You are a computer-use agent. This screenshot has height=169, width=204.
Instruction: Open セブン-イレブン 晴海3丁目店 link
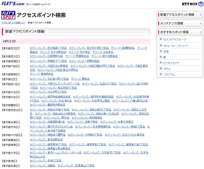coord(129,127)
